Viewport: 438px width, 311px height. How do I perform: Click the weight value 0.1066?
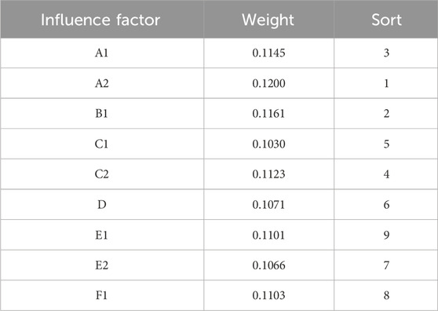pos(268,265)
